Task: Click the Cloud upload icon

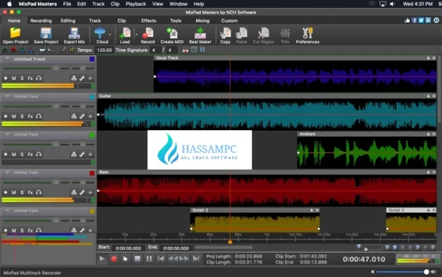Action: [x=100, y=33]
